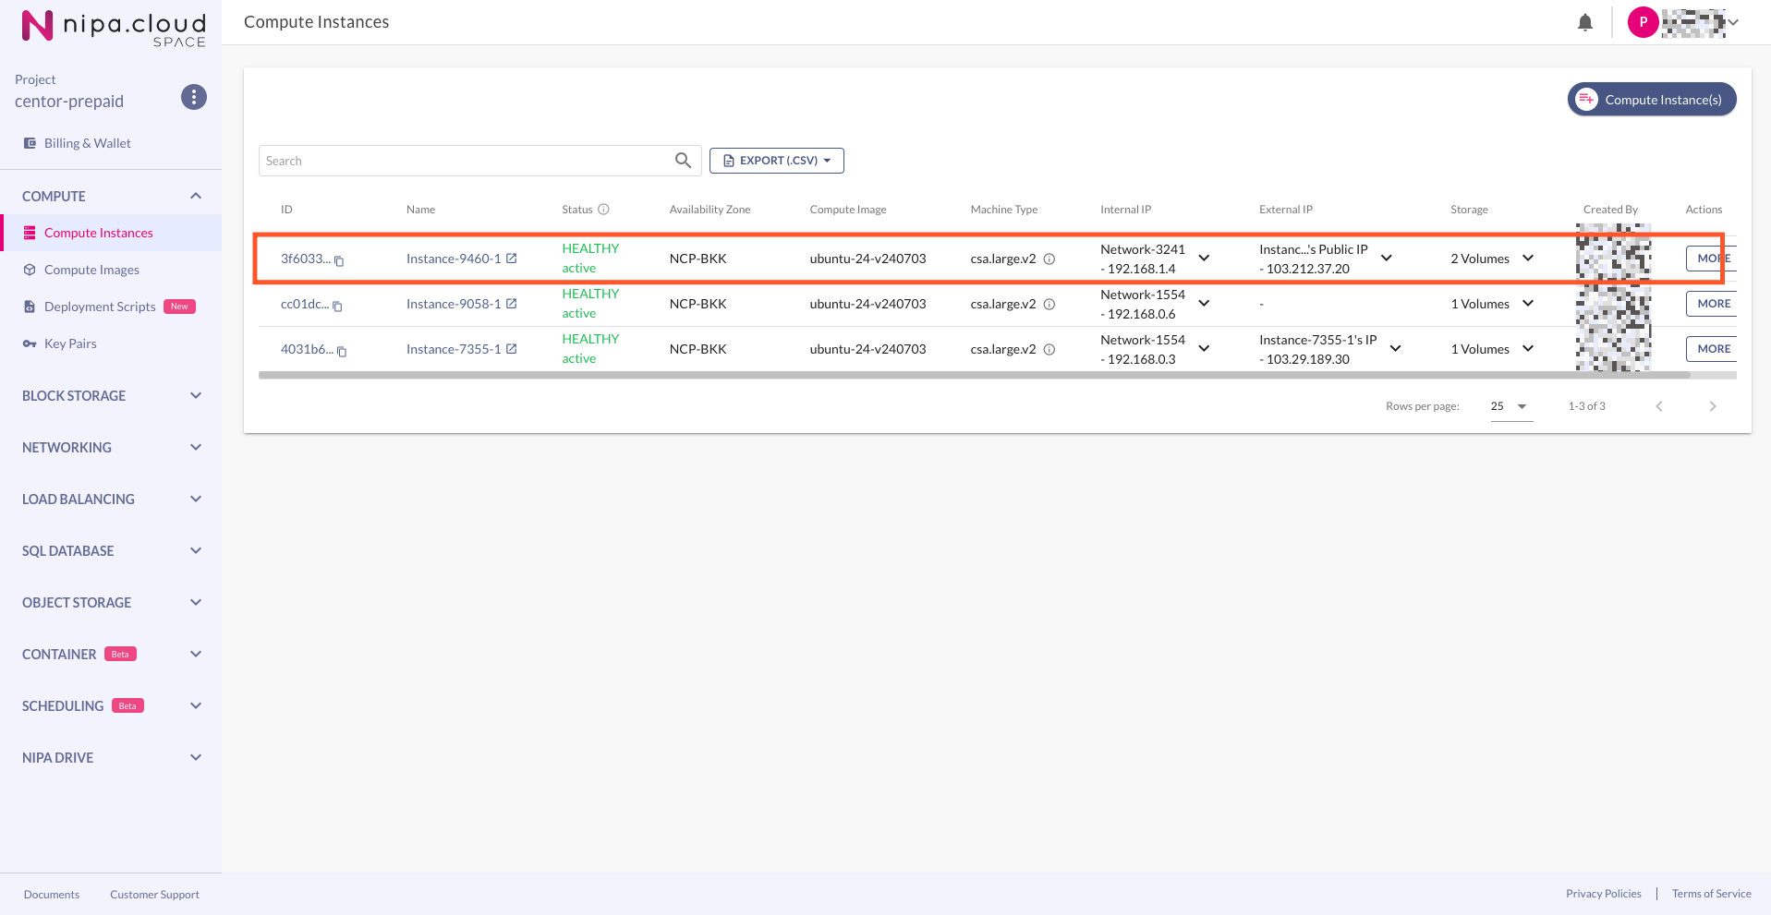Go to next page arrow

pos(1712,406)
